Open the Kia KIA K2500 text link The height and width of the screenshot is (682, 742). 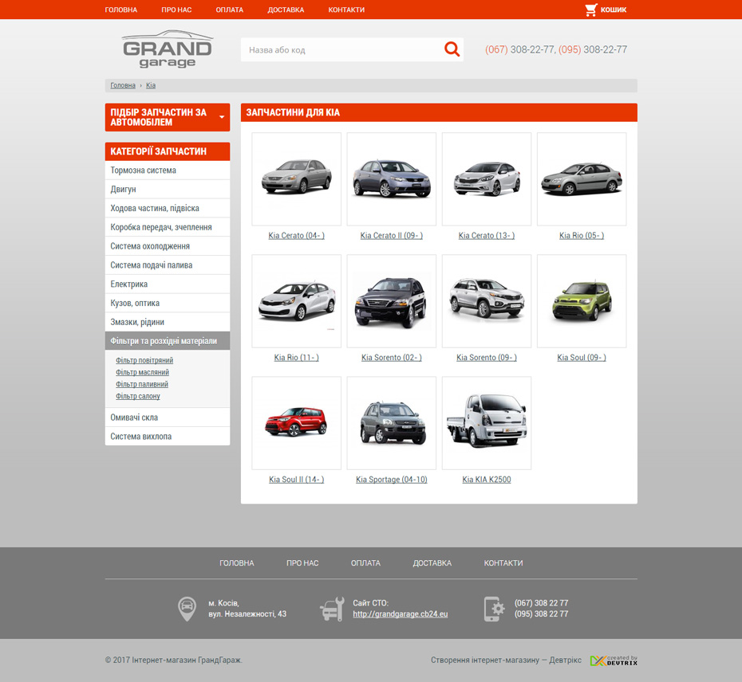487,480
